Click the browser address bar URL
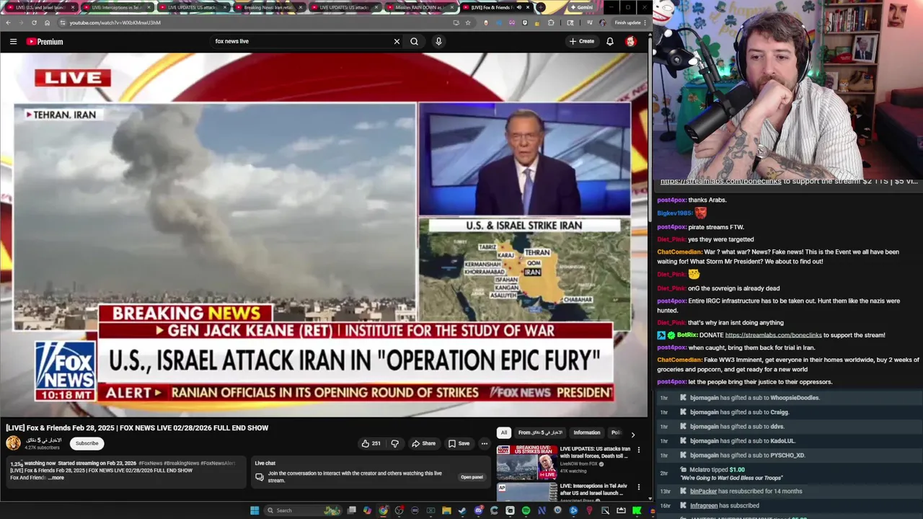This screenshot has width=923, height=519. click(x=115, y=22)
